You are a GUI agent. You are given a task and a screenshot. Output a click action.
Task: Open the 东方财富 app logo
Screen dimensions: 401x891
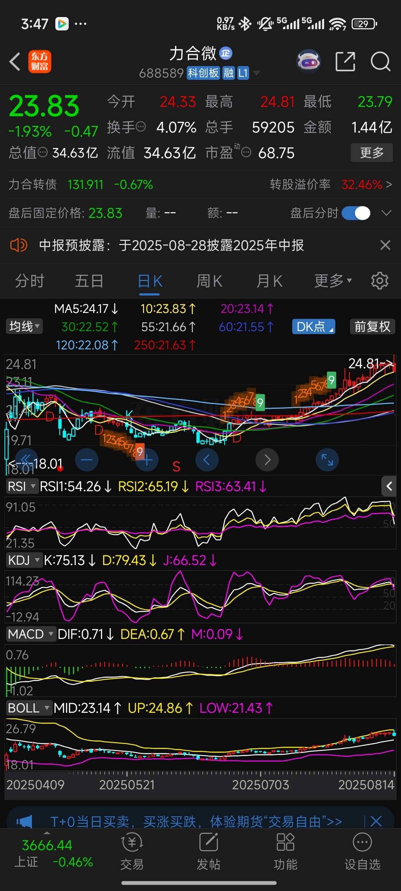pyautogui.click(x=40, y=62)
